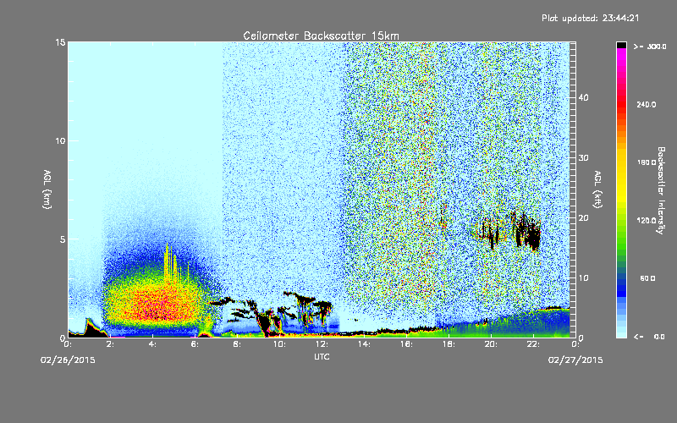This screenshot has width=677, height=423.
Task: Click the "120.0" colorbar label
Action: pos(647,220)
